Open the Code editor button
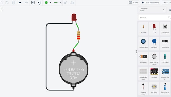This screenshot has width=171, height=97. tap(133, 3)
